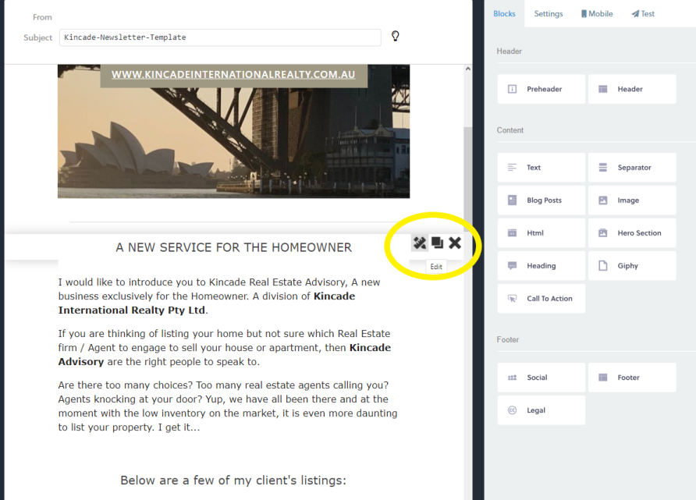Click the 'Content' section title
The image size is (696, 500).
(x=510, y=130)
